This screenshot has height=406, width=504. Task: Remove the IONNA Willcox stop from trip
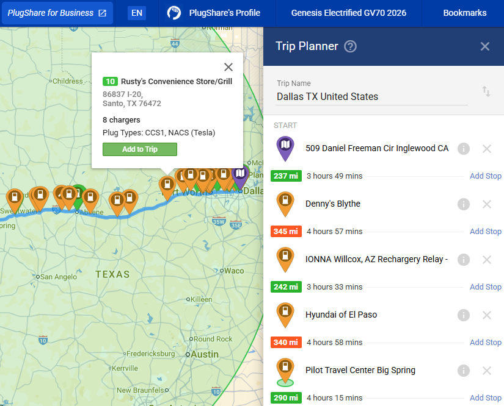[487, 260]
